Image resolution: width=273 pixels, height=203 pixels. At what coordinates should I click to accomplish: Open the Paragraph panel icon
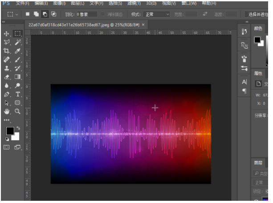tap(244, 91)
